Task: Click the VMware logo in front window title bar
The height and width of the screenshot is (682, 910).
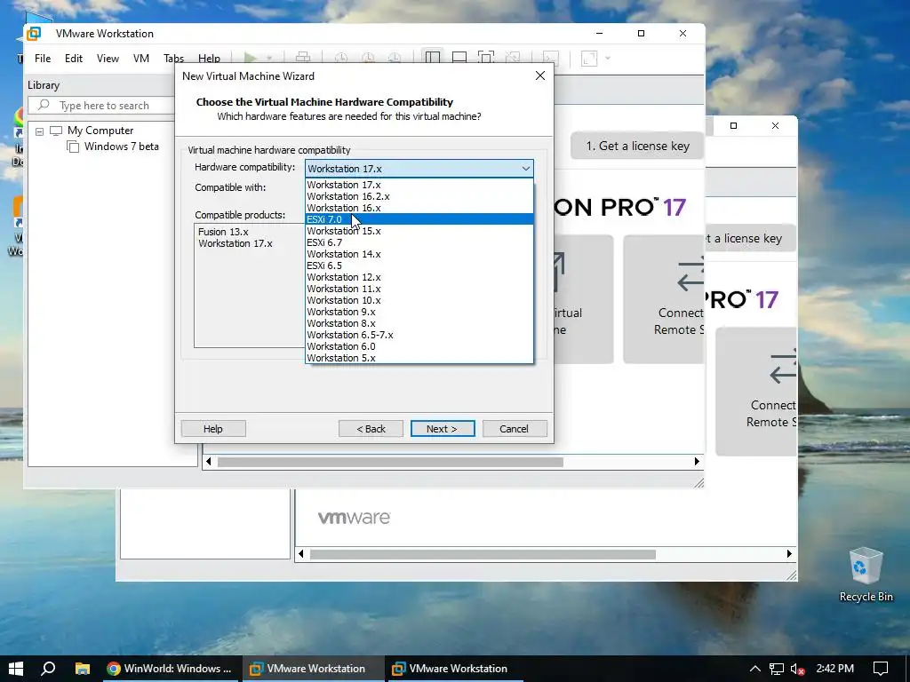Action: click(x=34, y=34)
